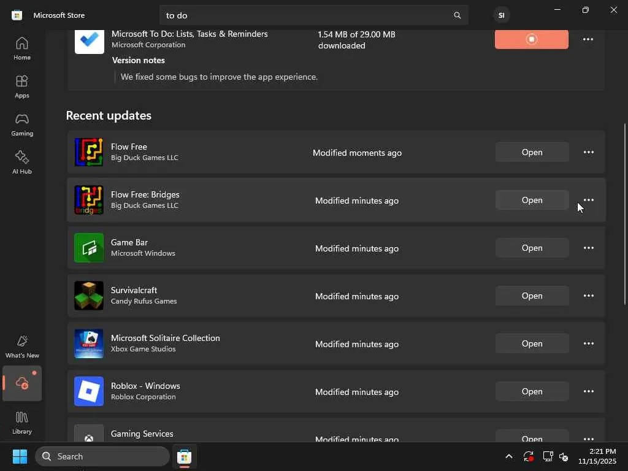This screenshot has height=471, width=628.
Task: Open Roblox - Windows
Action: (532, 391)
